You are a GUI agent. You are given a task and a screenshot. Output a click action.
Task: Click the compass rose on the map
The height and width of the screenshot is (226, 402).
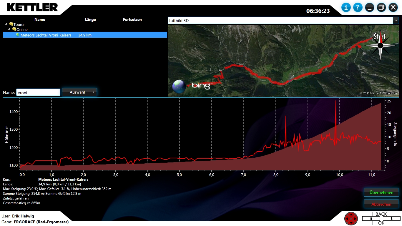pyautogui.click(x=380, y=45)
